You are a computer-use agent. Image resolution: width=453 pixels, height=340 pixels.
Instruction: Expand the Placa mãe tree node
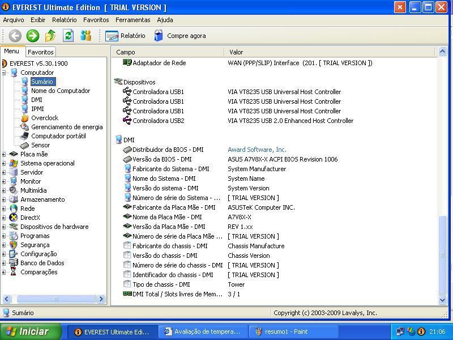[4, 154]
